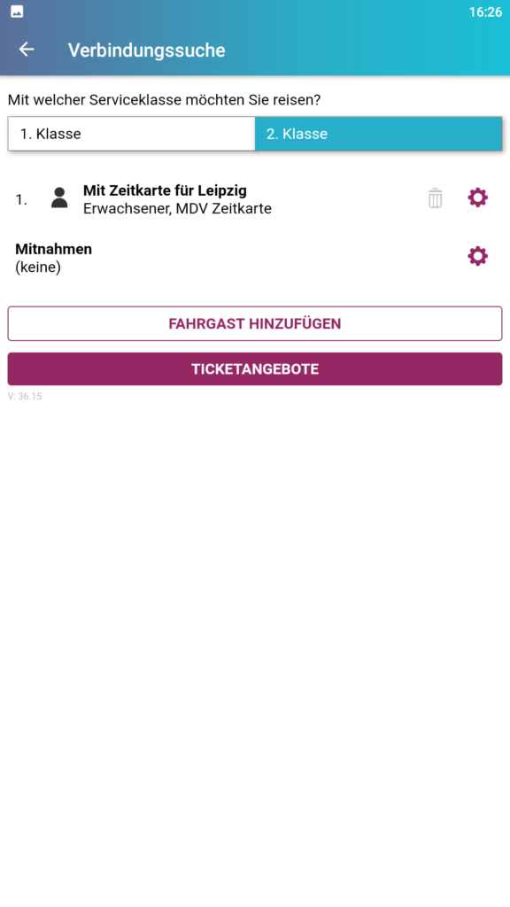
Task: Go back using the arrow icon
Action: click(x=27, y=50)
